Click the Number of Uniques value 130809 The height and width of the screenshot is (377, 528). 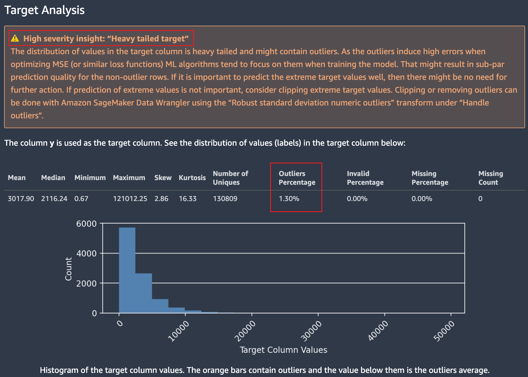click(225, 199)
